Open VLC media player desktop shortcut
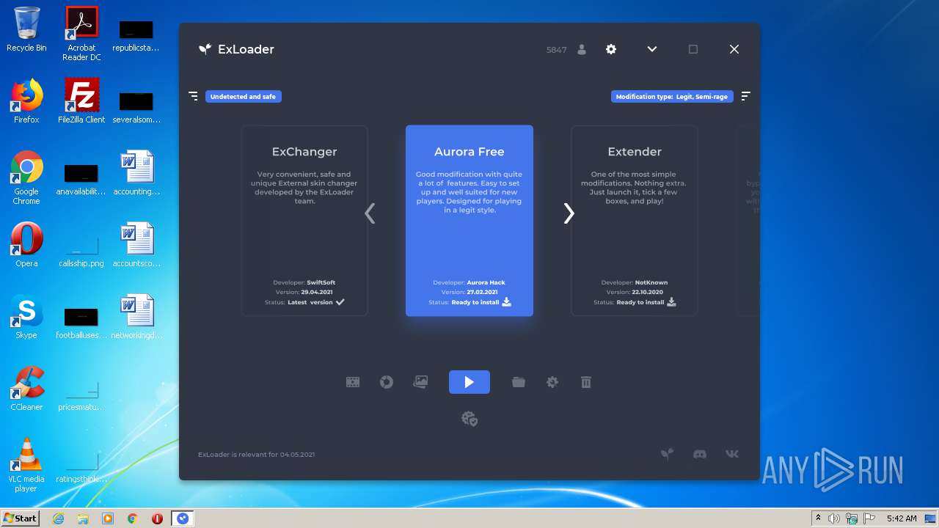 pyautogui.click(x=26, y=465)
